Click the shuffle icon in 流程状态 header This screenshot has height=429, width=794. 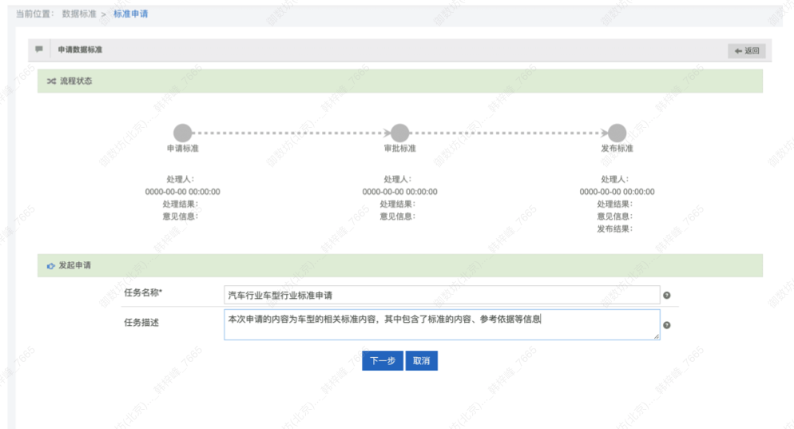pyautogui.click(x=51, y=81)
